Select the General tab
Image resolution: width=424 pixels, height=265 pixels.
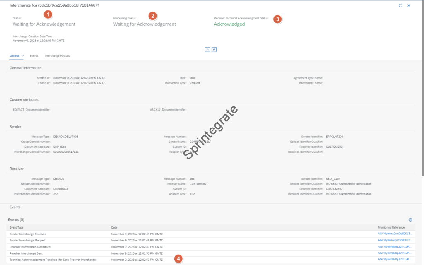pyautogui.click(x=14, y=55)
